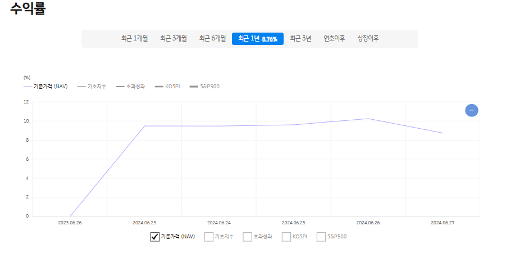Click the 2024.06.26 axis date label
Image resolution: width=506 pixels, height=262 pixels.
pyautogui.click(x=368, y=223)
